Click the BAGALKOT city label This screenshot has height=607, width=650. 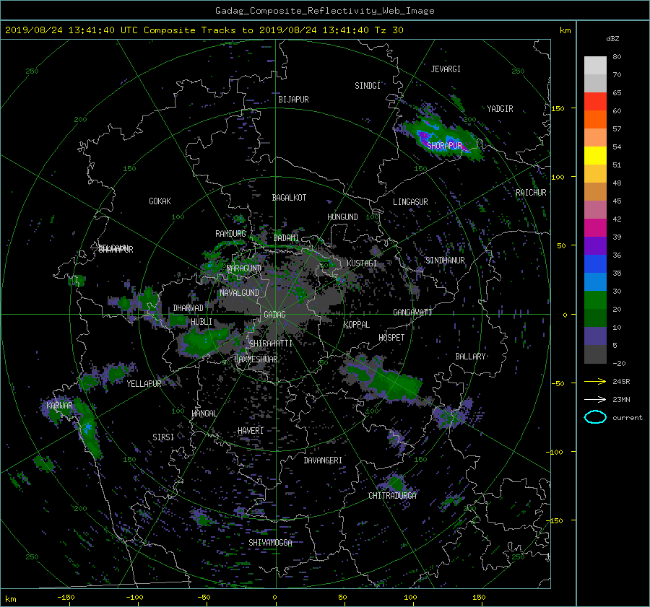coord(289,198)
